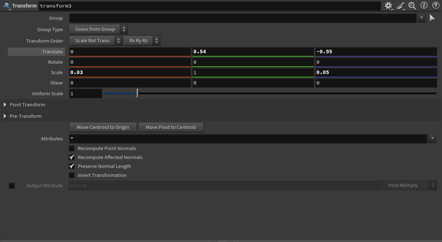Open the Scale Rot Trans order dropdown
Viewport: 442px width, 242px height.
95,40
